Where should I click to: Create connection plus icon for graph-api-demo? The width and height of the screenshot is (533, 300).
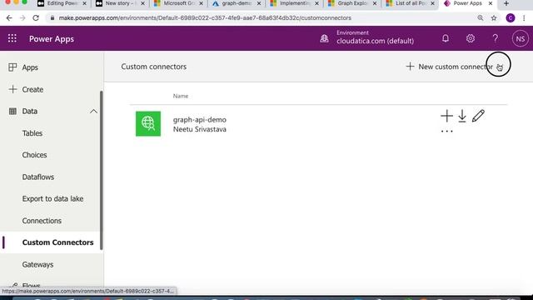click(446, 116)
